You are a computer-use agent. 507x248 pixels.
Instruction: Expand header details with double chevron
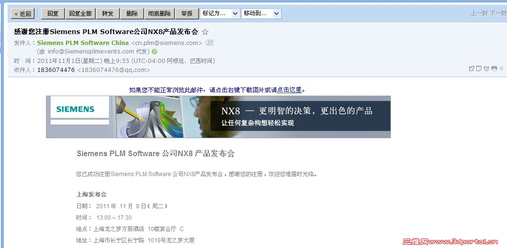point(501,68)
